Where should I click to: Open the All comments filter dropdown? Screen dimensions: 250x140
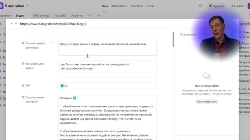point(190,35)
